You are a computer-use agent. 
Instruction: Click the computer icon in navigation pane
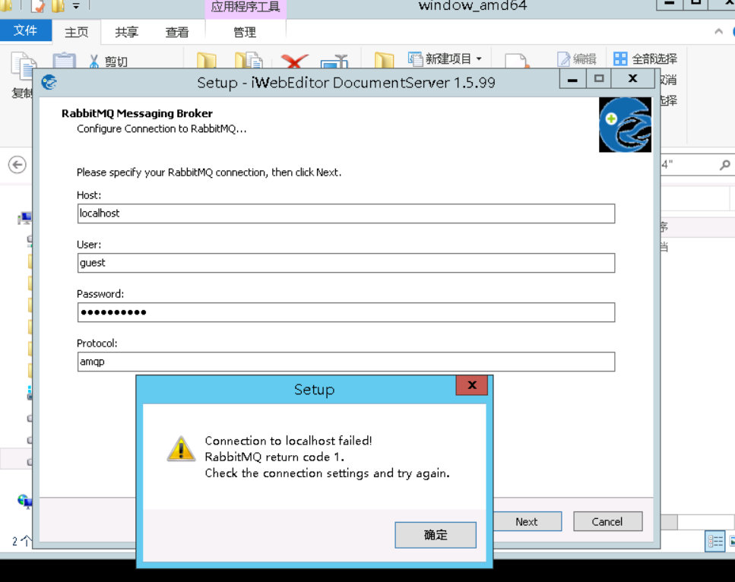click(24, 218)
